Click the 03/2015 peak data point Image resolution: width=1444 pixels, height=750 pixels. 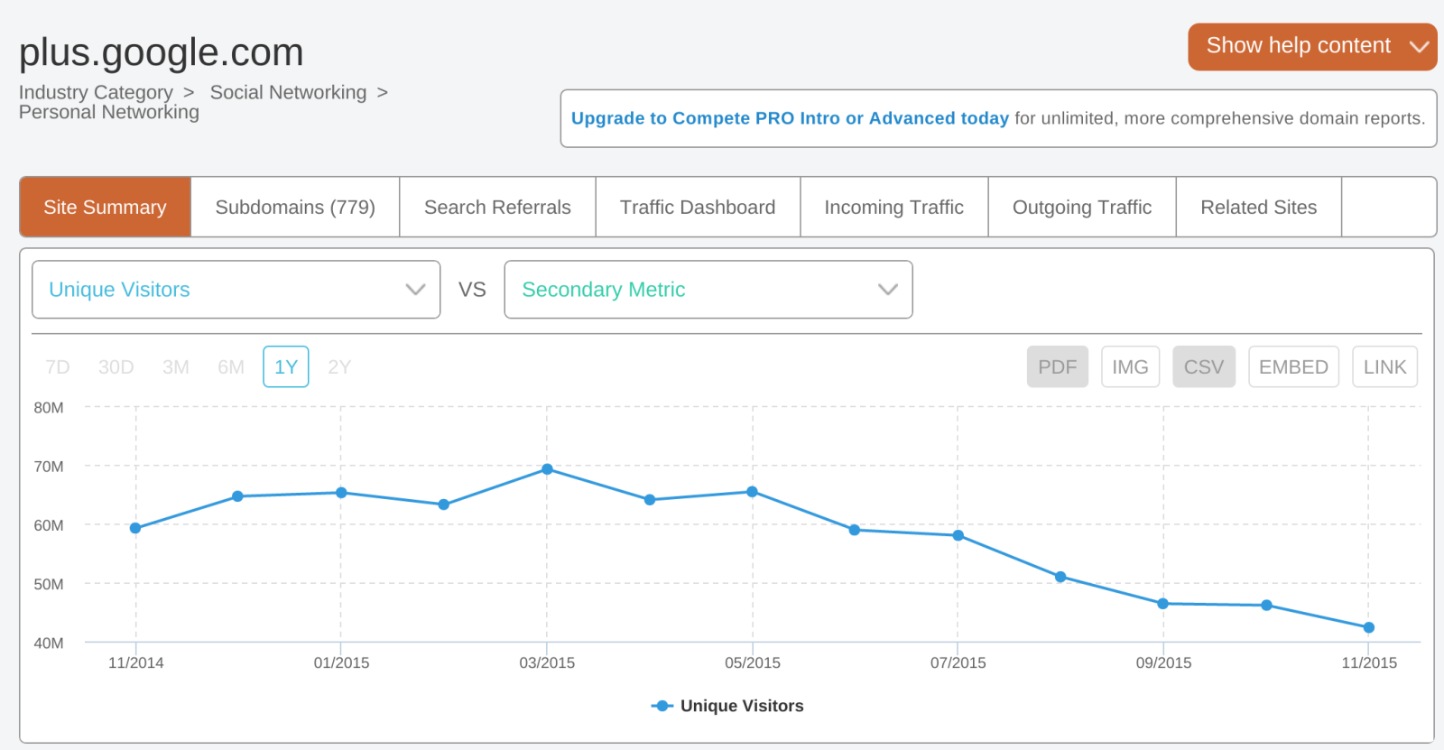tap(547, 469)
